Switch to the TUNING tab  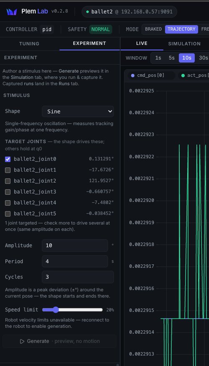(29, 44)
